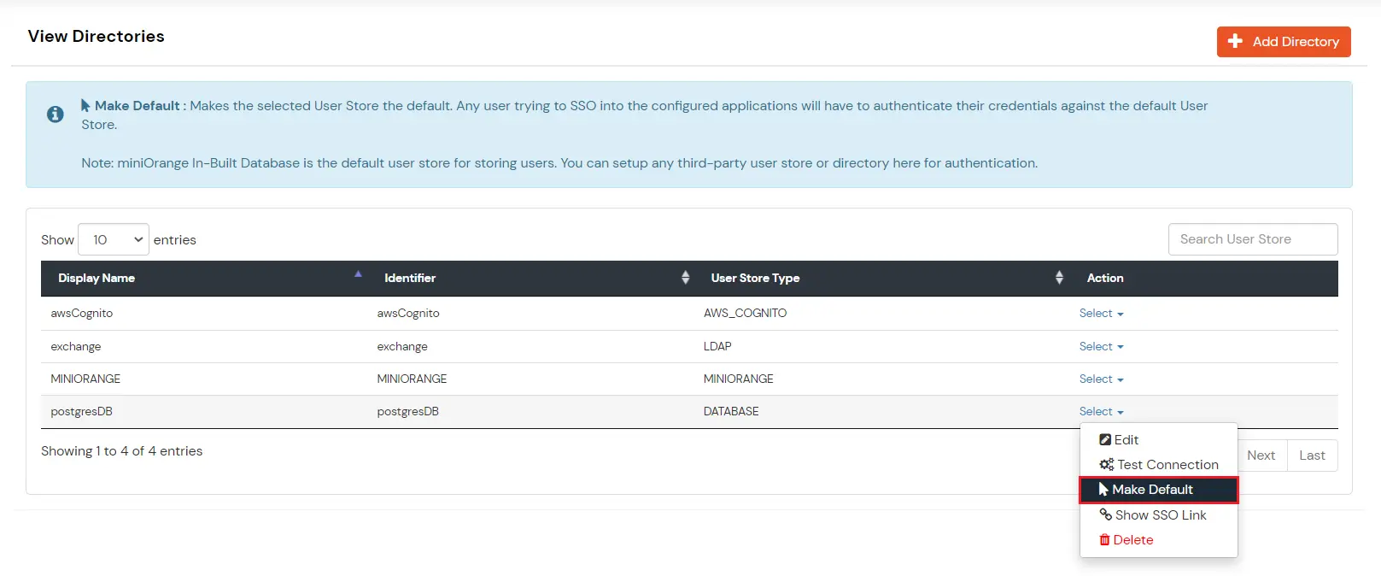Click the plus icon in Add Directory
This screenshot has height=576, width=1381.
(1235, 41)
